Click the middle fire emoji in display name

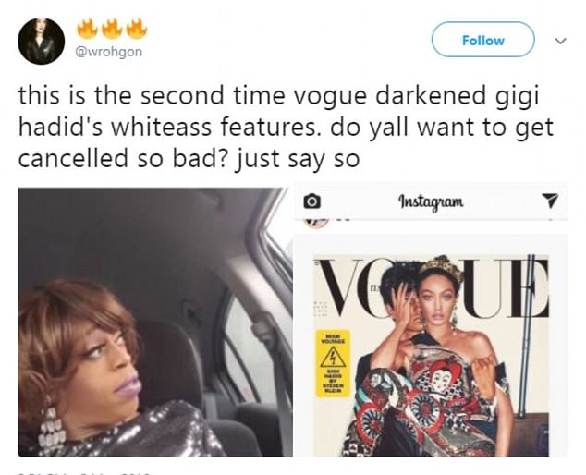coord(112,30)
